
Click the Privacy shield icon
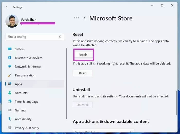(x=10, y=128)
